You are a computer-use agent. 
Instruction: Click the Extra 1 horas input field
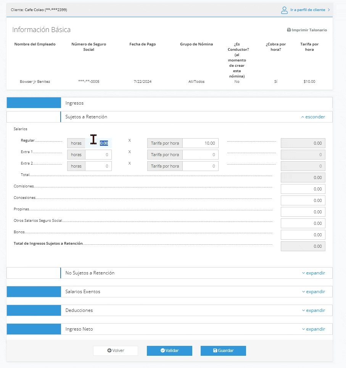[x=98, y=155]
